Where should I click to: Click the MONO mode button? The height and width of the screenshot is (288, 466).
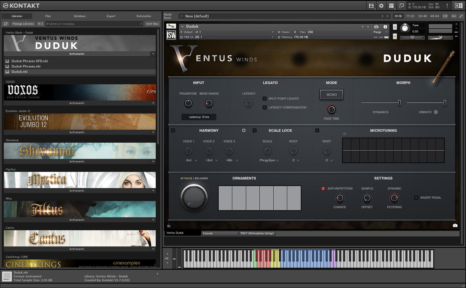point(332,95)
